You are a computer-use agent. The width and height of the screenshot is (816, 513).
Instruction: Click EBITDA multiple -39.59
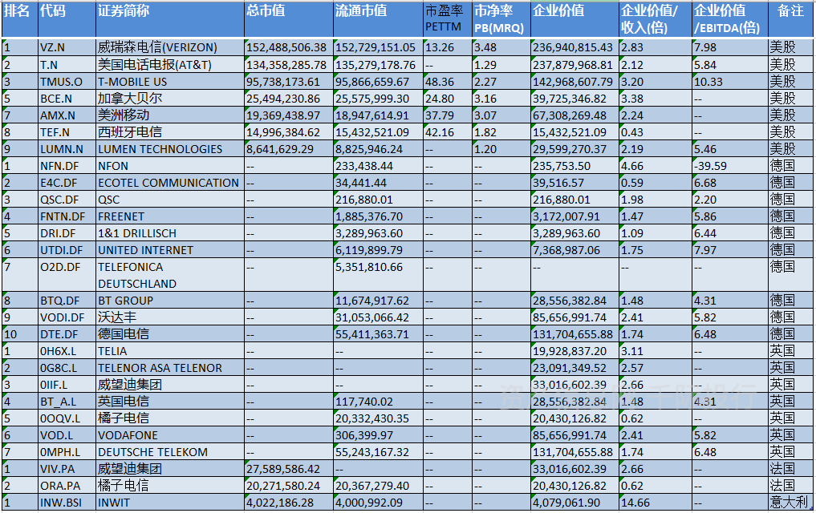(x=730, y=166)
